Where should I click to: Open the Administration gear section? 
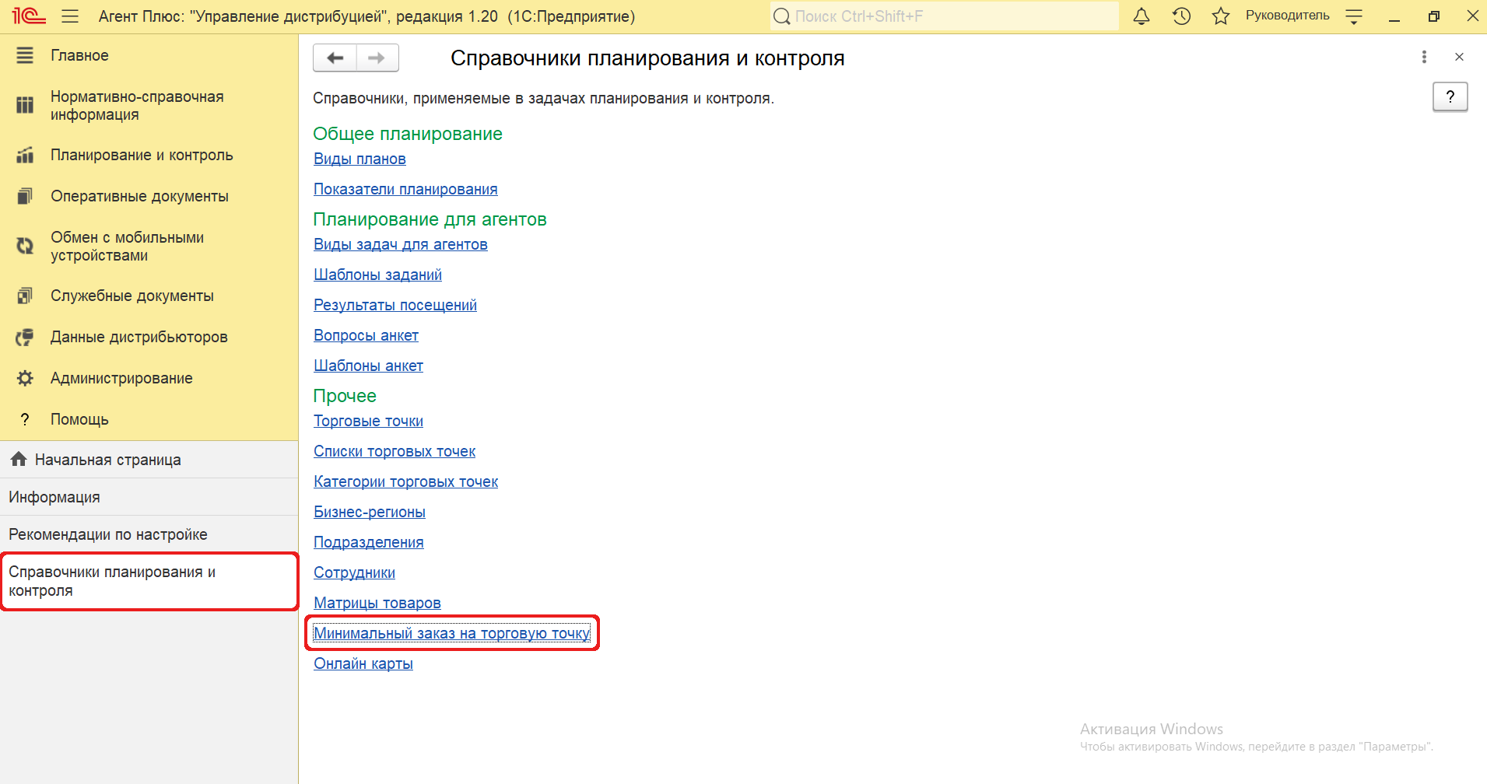pos(121,378)
